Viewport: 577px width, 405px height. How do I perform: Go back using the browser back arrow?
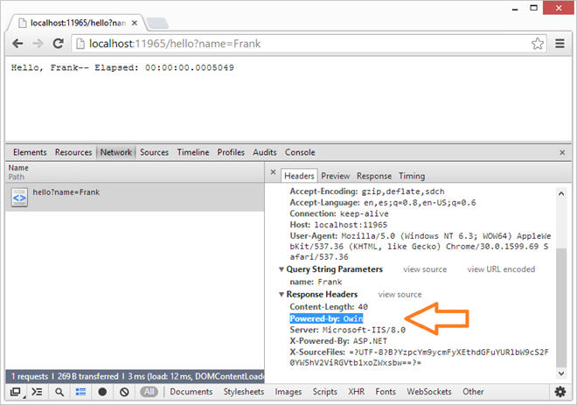click(x=17, y=44)
